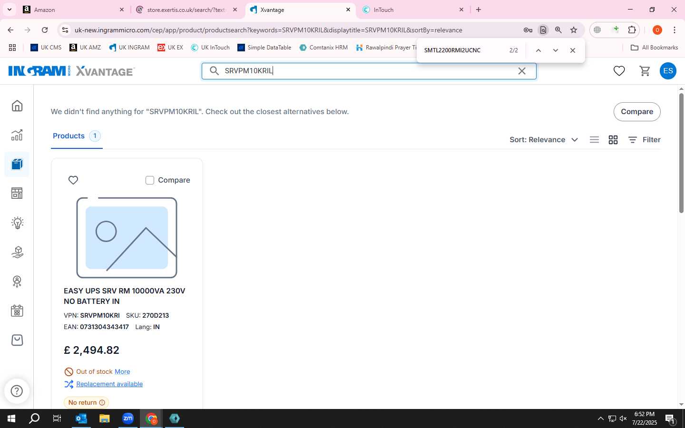Open the help question mark button

tap(17, 391)
